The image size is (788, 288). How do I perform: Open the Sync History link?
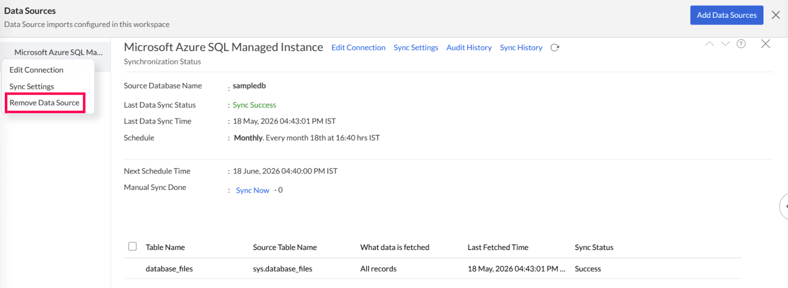(x=521, y=48)
